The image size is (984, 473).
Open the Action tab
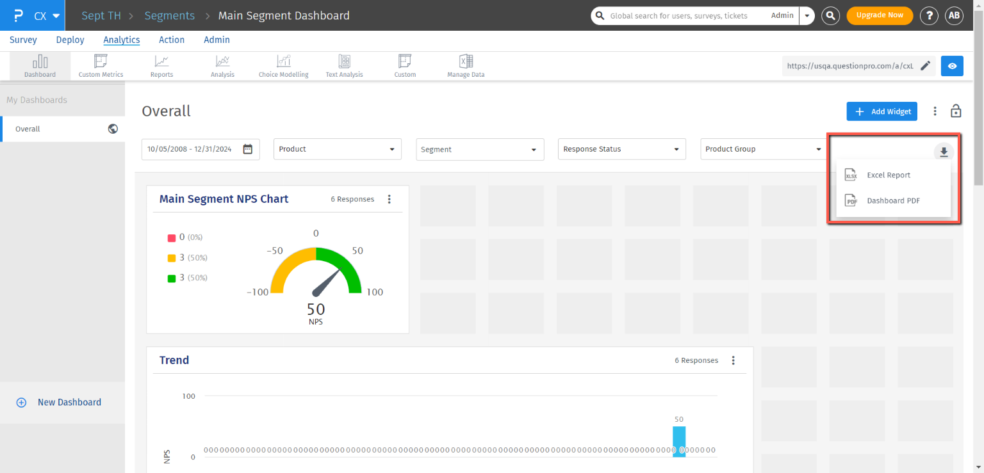[x=172, y=40]
